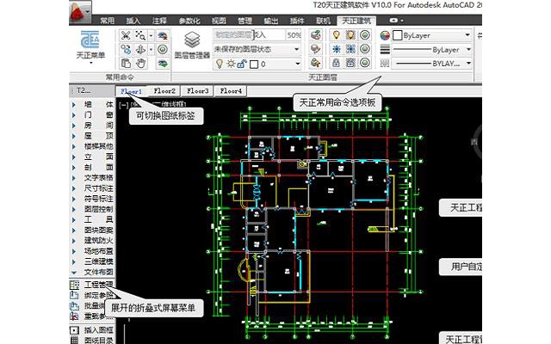This screenshot has height=344, width=551.
Task: Click the green circle icon beside the padlocks
Action: pyautogui.click(x=365, y=63)
